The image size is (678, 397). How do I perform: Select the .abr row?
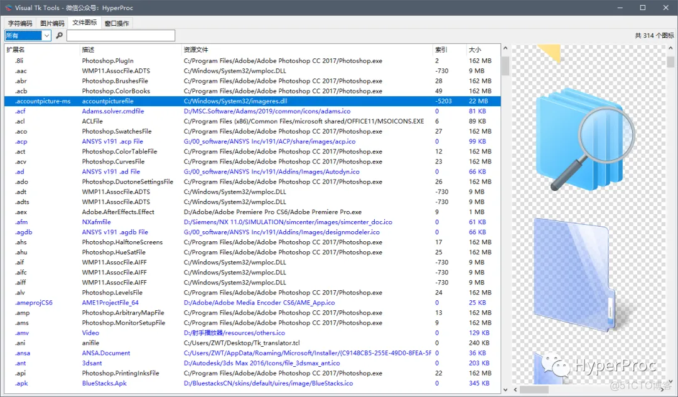click(x=252, y=81)
